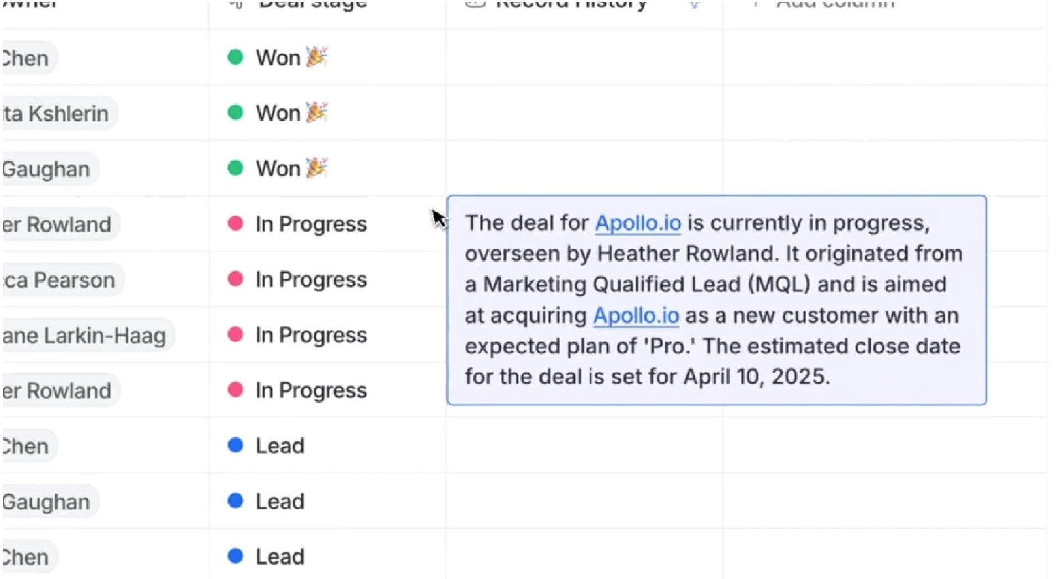Open the second Apollo.io link in the summary
This screenshot has width=1062, height=579.
point(636,315)
